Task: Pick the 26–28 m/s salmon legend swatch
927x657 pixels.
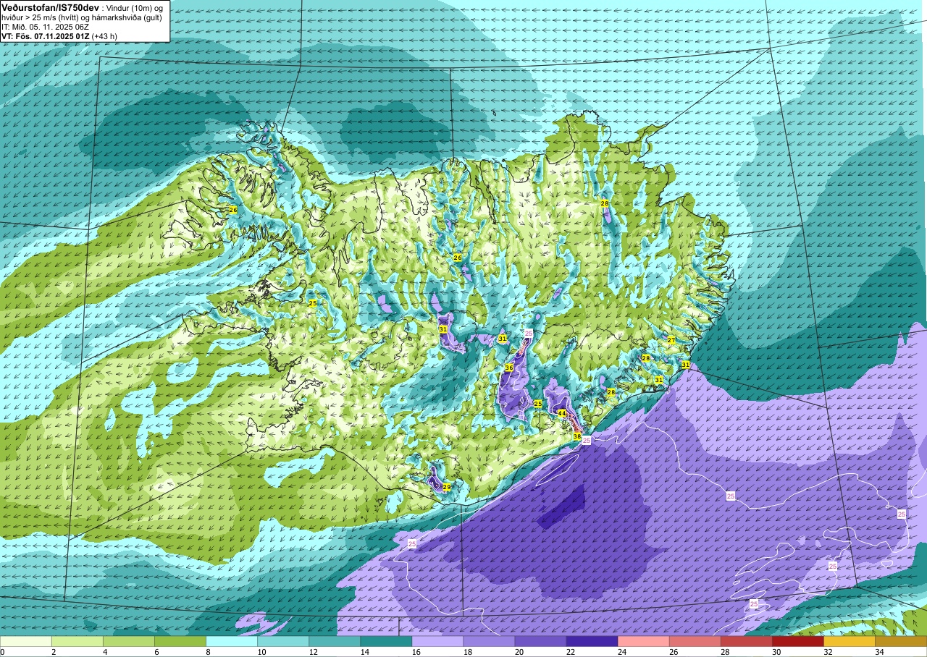Action: (x=695, y=641)
